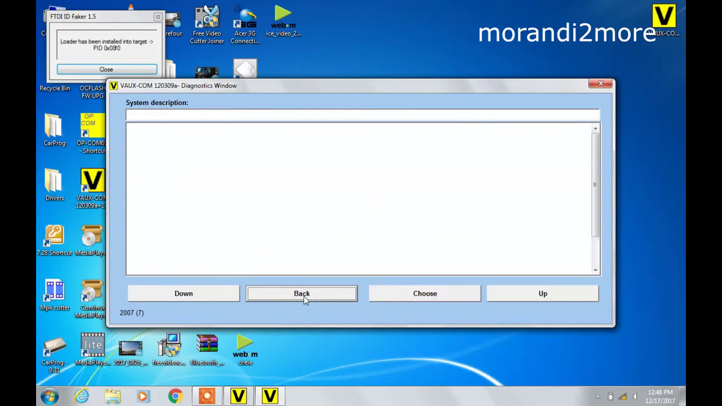
Task: Open Windows Media Player from taskbar
Action: (x=143, y=396)
